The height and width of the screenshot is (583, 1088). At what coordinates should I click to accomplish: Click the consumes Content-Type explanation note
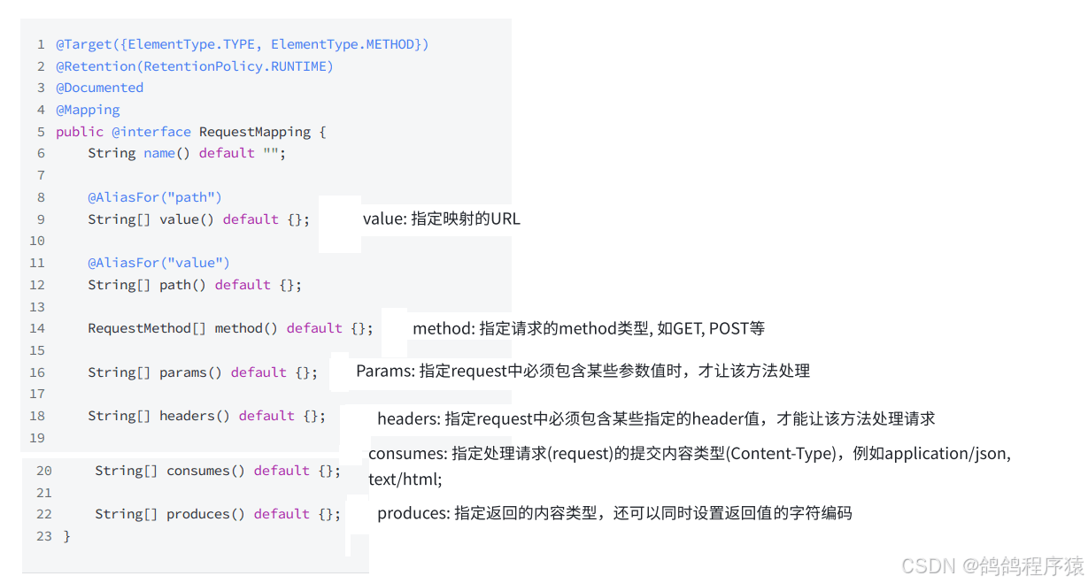click(x=690, y=466)
